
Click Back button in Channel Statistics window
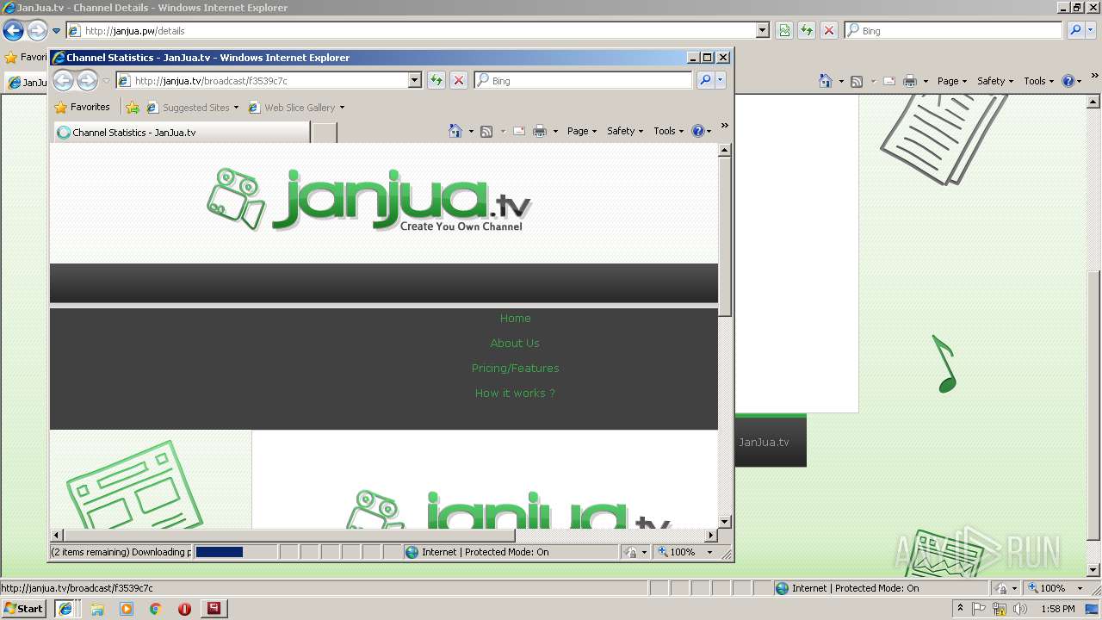tap(64, 81)
